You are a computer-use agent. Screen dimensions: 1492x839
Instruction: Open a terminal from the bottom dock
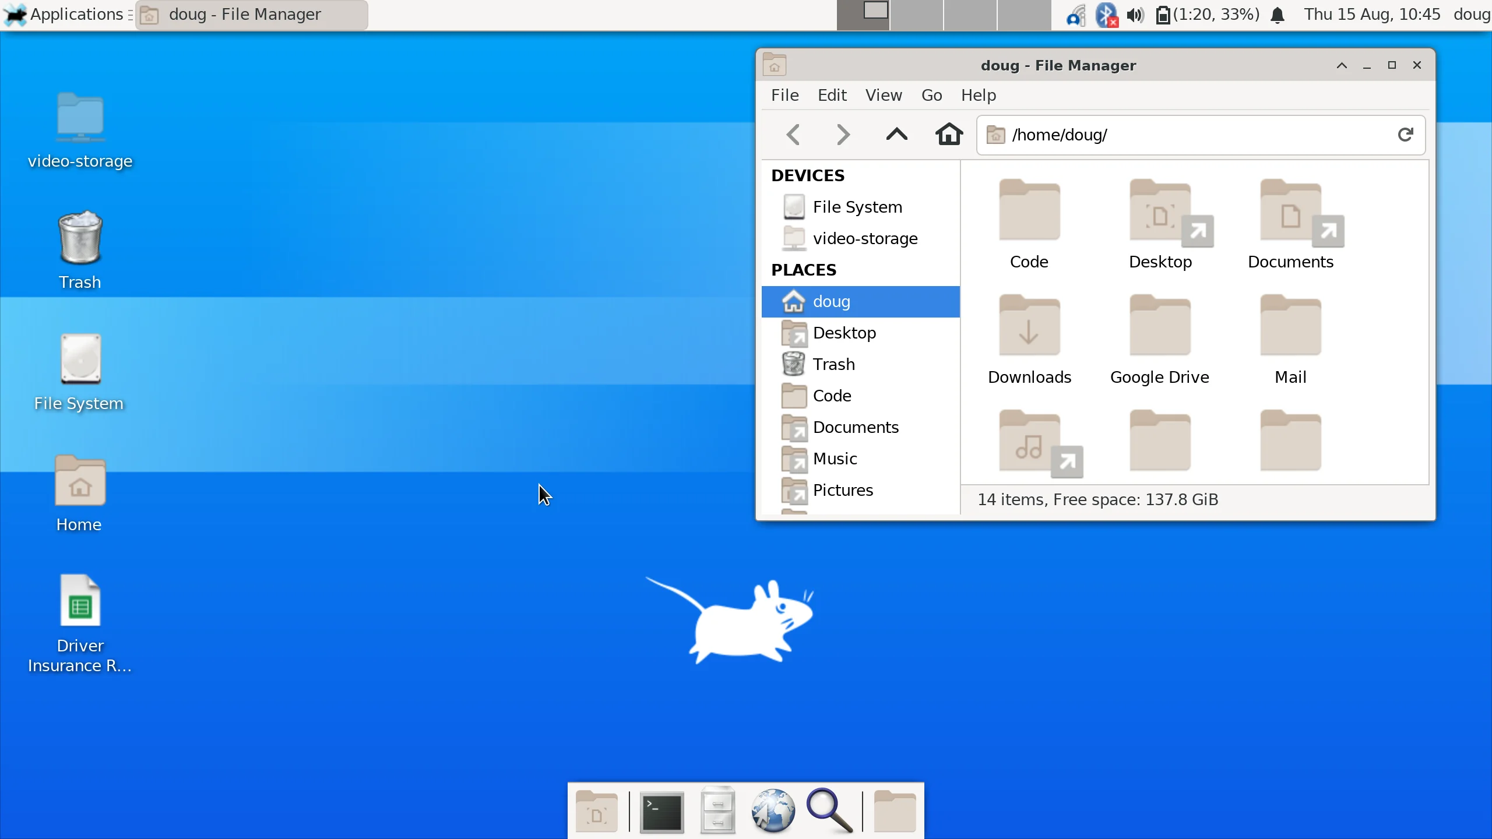(661, 810)
